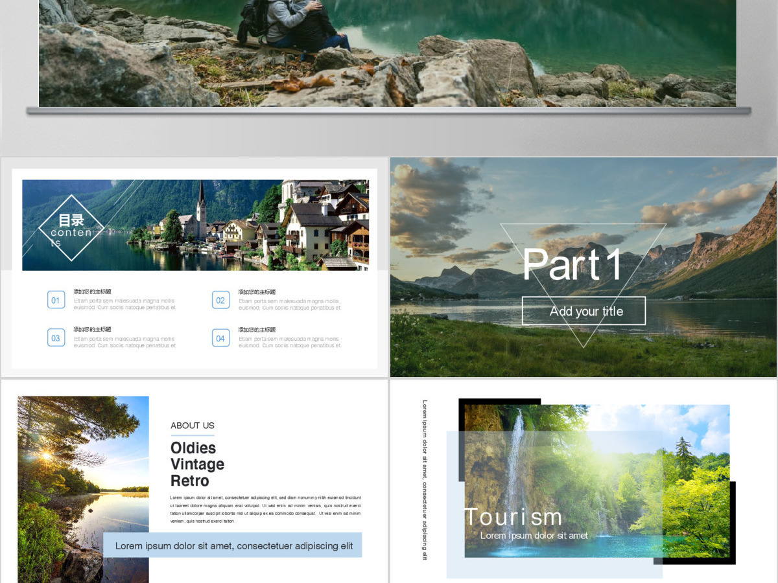Select the Part 1 heading text
The image size is (778, 583).
[573, 264]
